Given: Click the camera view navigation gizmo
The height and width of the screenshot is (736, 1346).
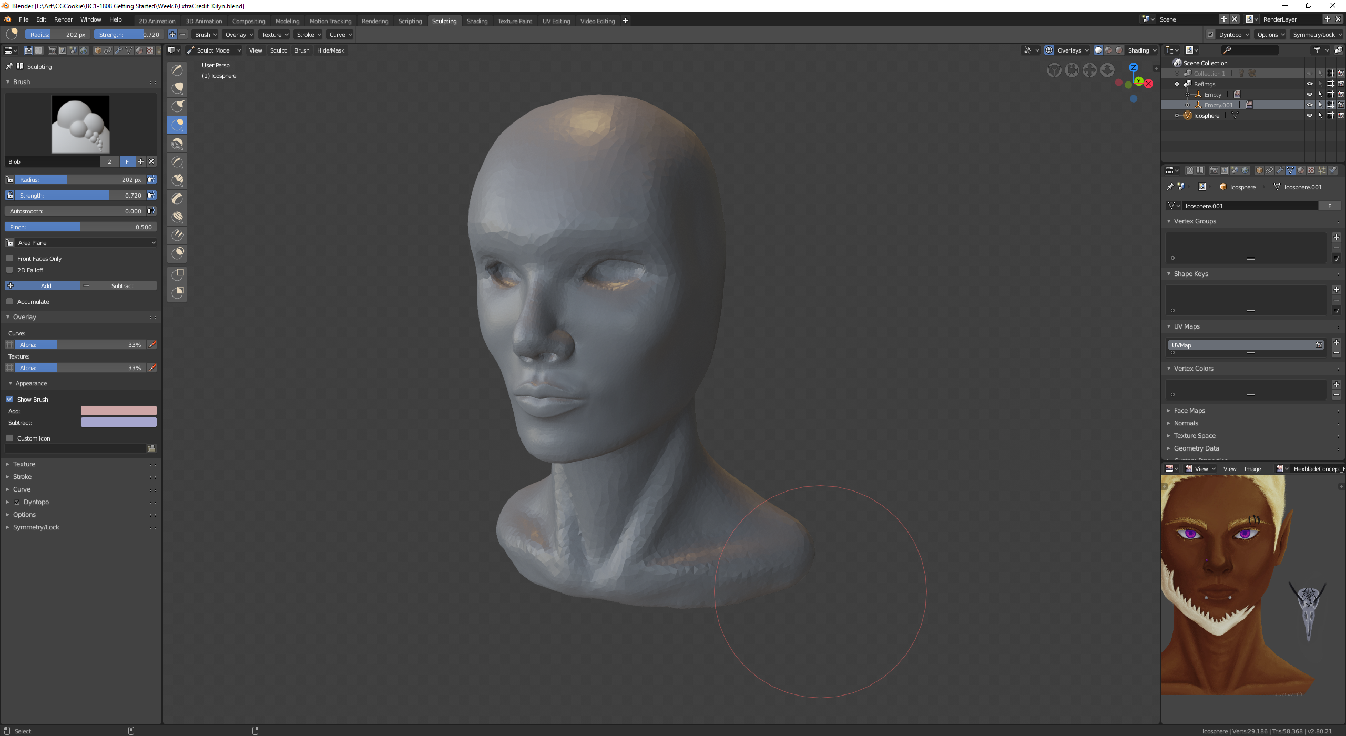Looking at the screenshot, I should tap(1072, 70).
